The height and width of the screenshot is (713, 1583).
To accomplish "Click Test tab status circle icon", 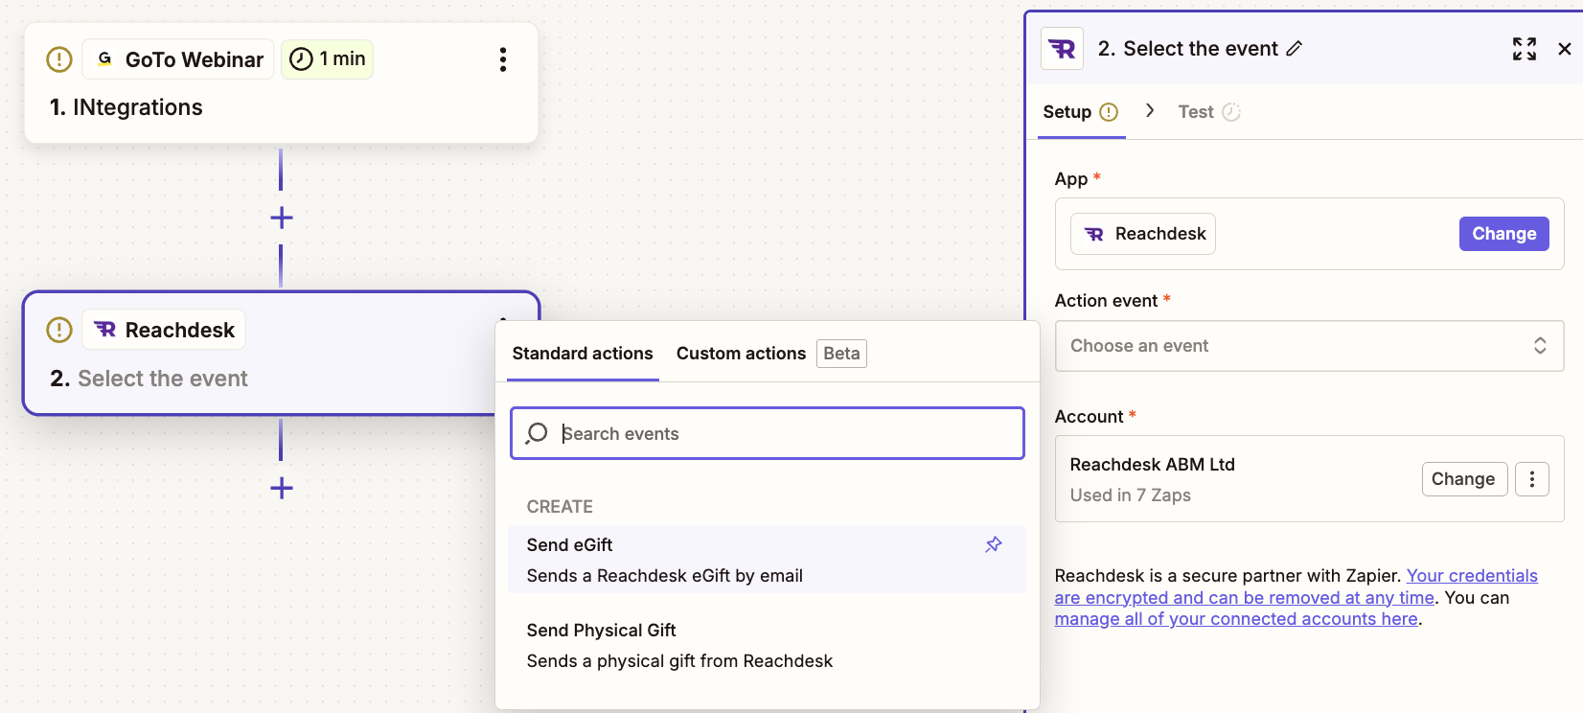I will coord(1231,112).
